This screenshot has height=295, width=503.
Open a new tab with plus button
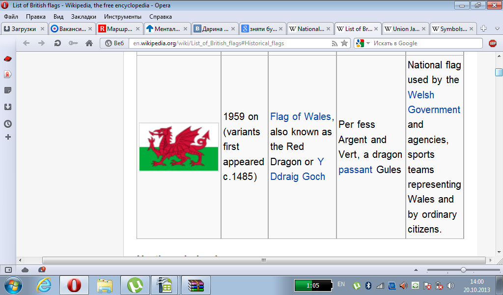(x=483, y=29)
